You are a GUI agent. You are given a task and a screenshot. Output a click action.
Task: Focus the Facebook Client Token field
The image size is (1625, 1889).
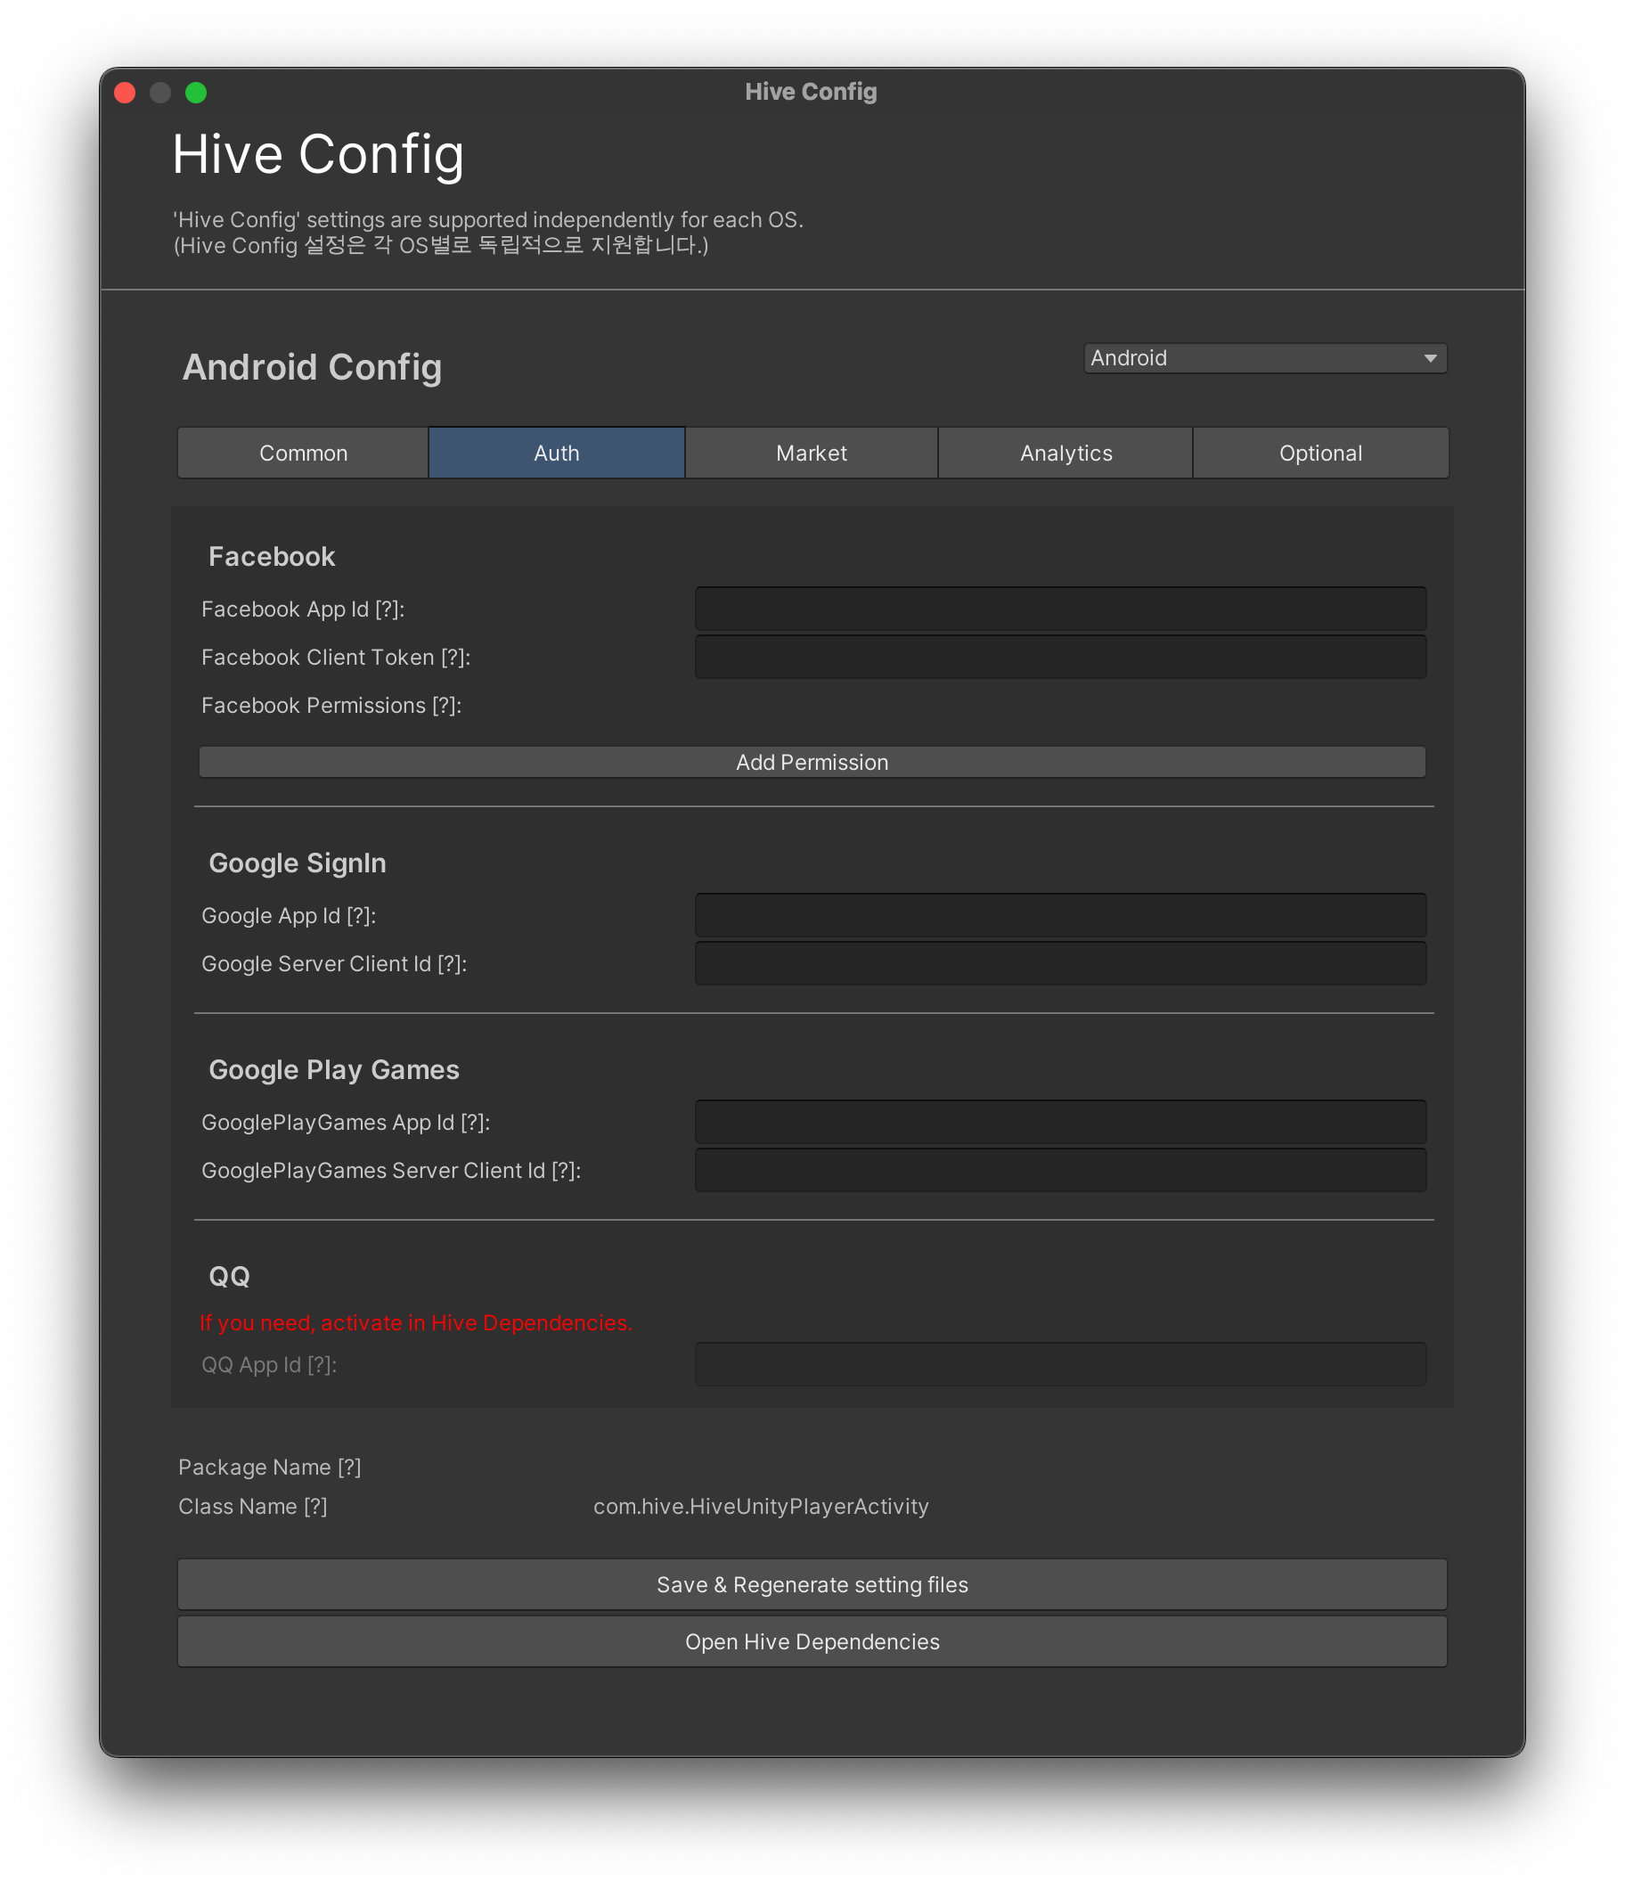click(x=1060, y=658)
